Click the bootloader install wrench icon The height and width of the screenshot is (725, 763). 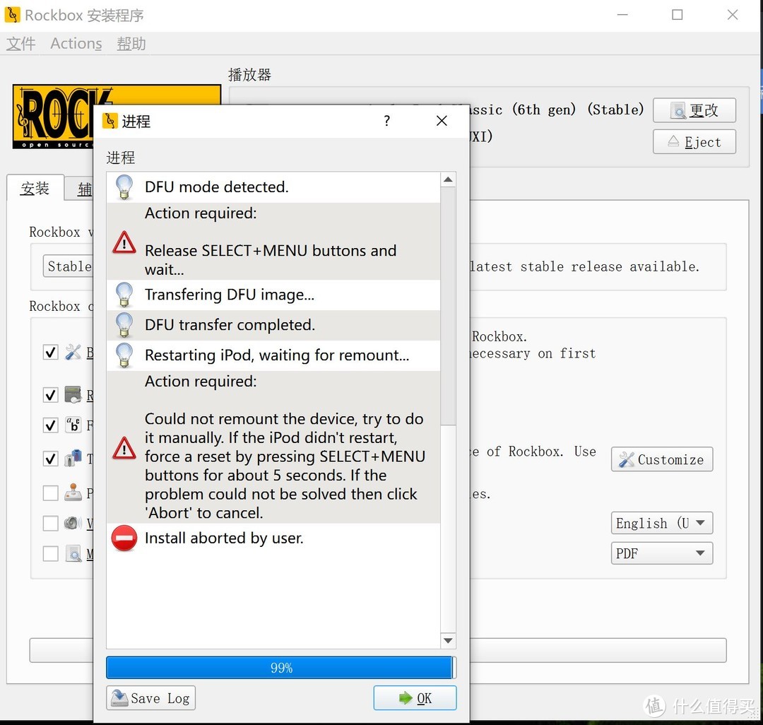[x=73, y=352]
